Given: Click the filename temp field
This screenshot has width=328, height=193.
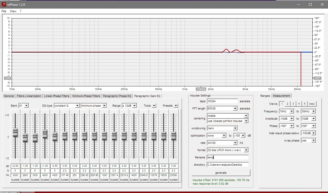Looking at the screenshot, I should point(228,157).
